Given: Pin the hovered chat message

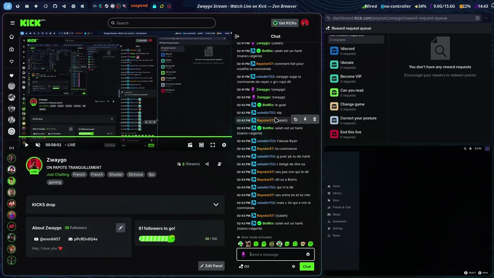Looking at the screenshot, I should tap(305, 120).
